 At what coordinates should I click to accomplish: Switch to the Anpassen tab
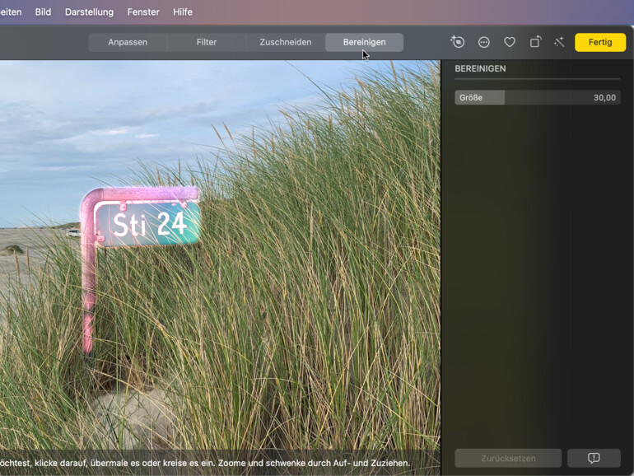(x=128, y=42)
